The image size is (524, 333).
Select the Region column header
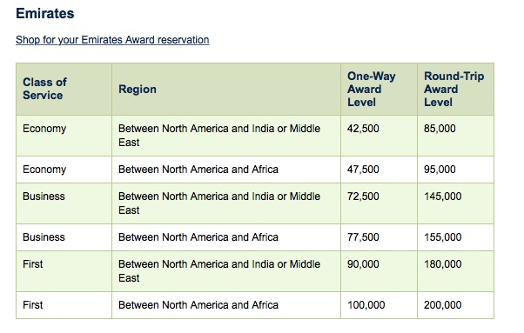(138, 89)
